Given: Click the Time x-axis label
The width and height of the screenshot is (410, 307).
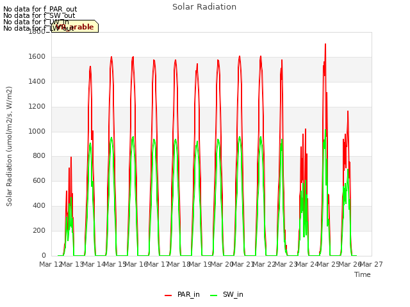Looking at the screenshot, I should (363, 274).
